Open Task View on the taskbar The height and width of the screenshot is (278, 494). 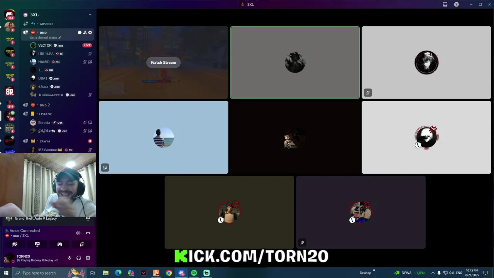click(x=93, y=273)
